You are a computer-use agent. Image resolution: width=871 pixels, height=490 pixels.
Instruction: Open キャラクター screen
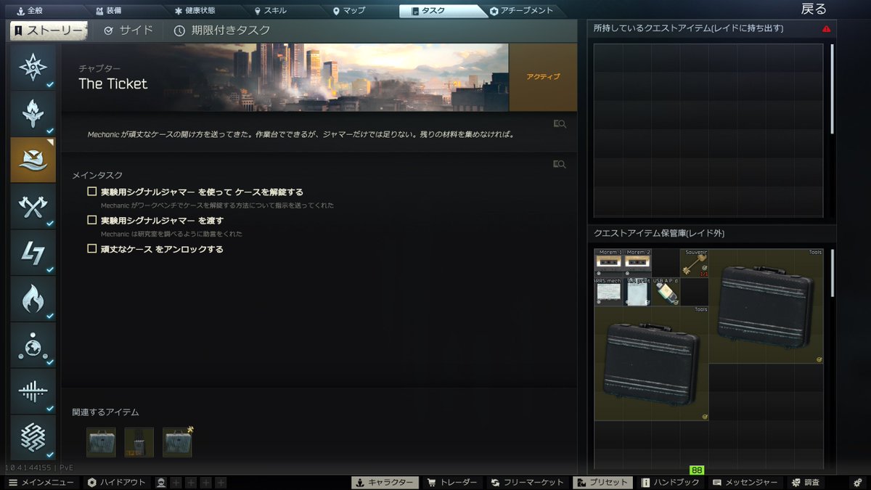[385, 483]
